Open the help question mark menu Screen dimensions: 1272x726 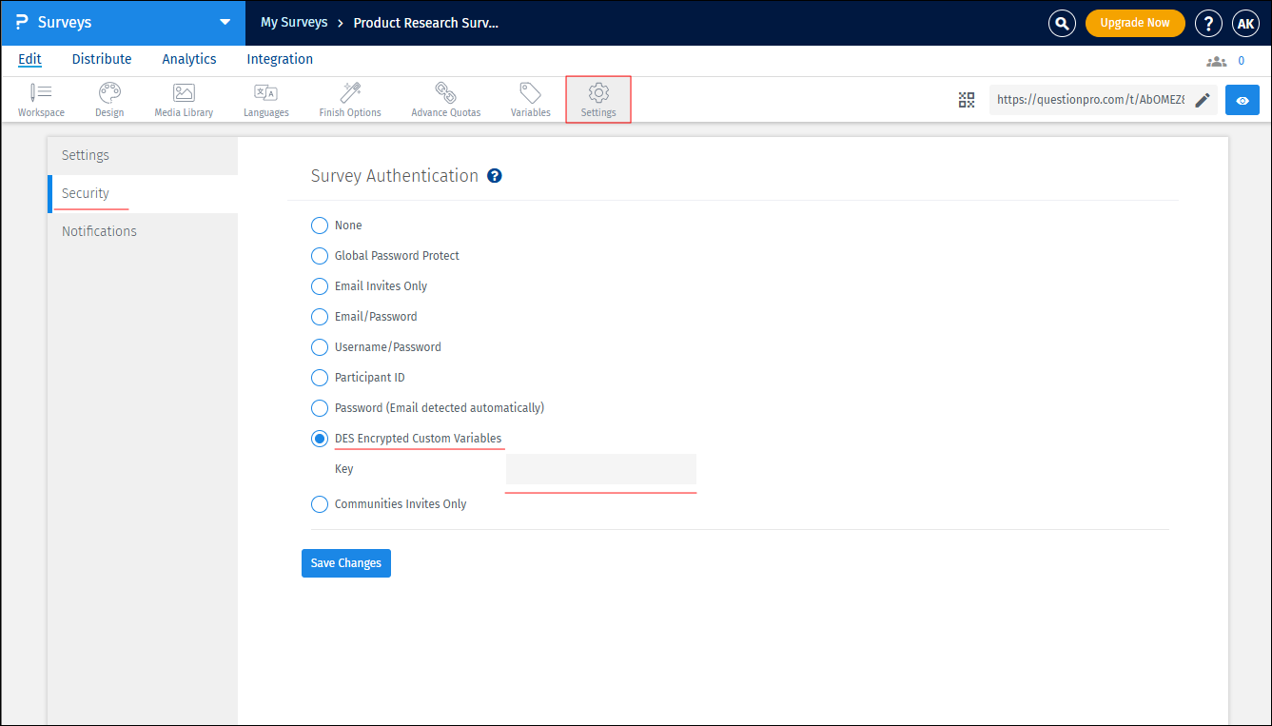click(x=1208, y=23)
